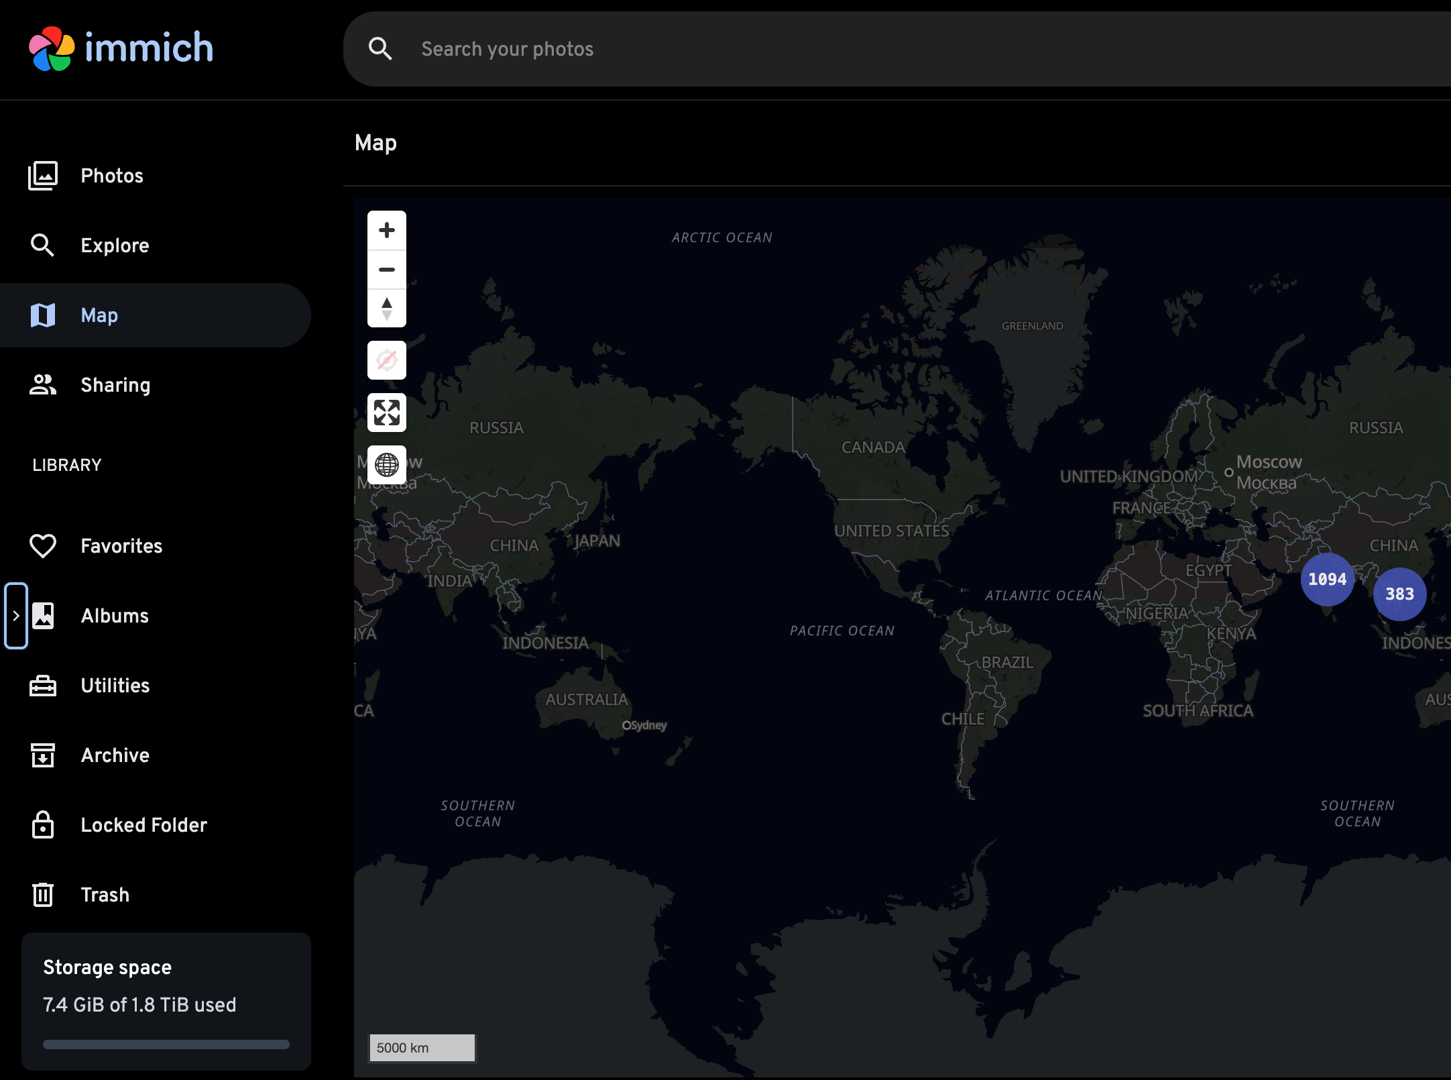This screenshot has width=1451, height=1080.
Task: Click the ATLANTIC OCEAN label
Action: pos(1043,596)
